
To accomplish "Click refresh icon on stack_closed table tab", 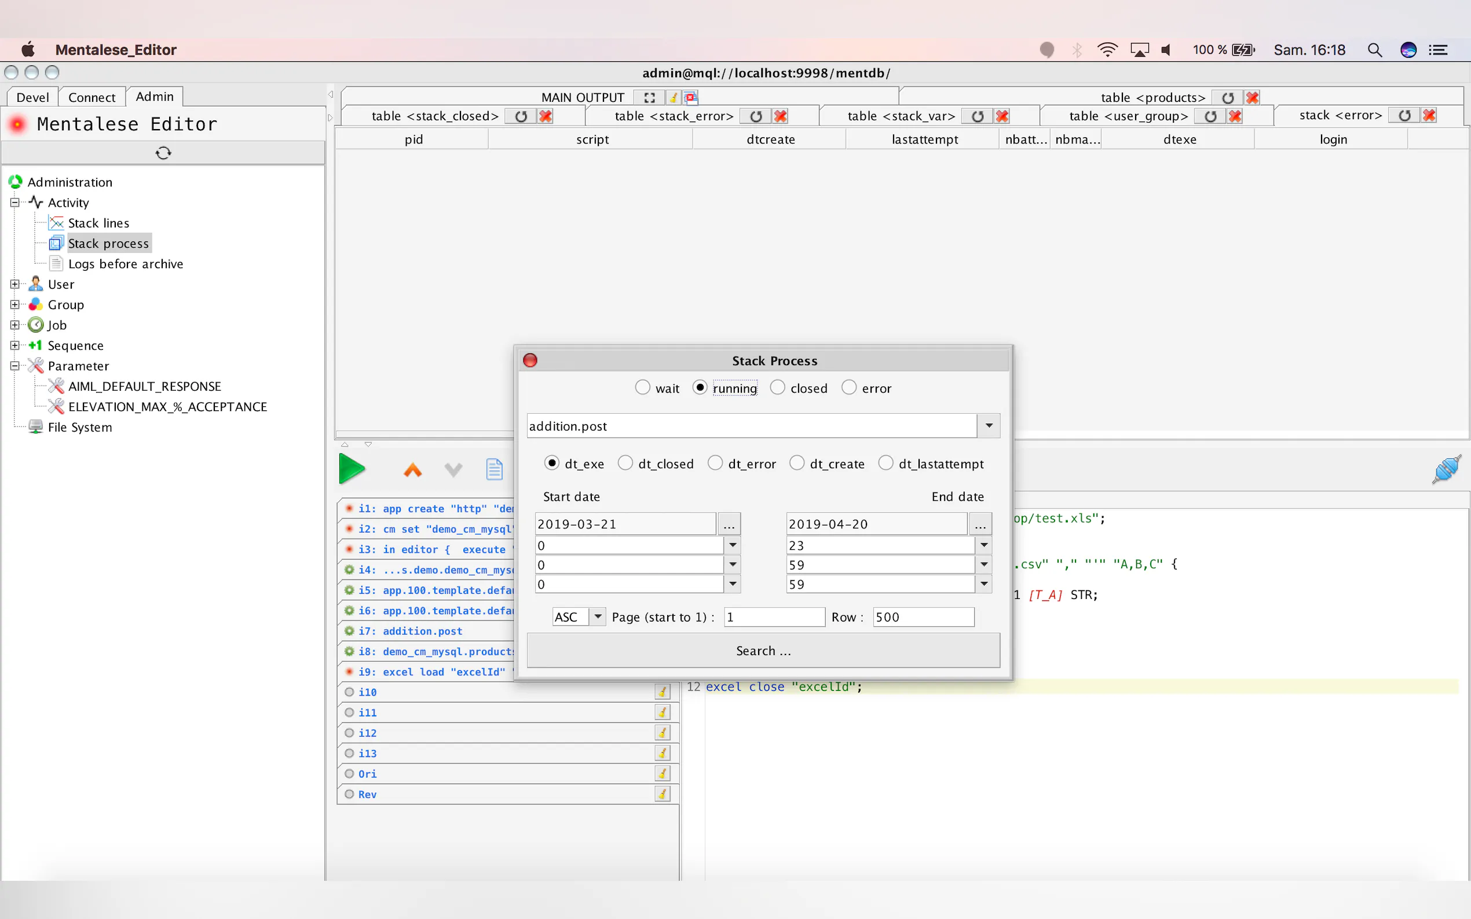I will coord(521,116).
